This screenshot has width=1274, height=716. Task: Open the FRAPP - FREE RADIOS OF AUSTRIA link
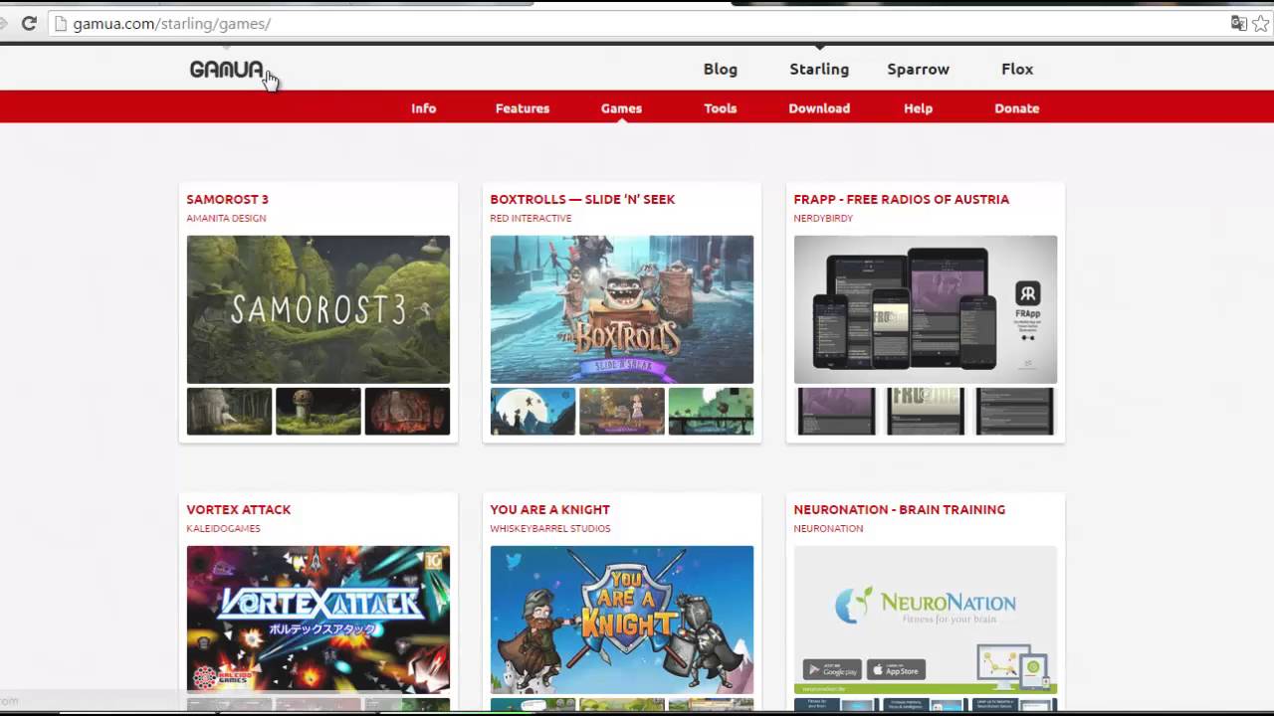pos(901,199)
